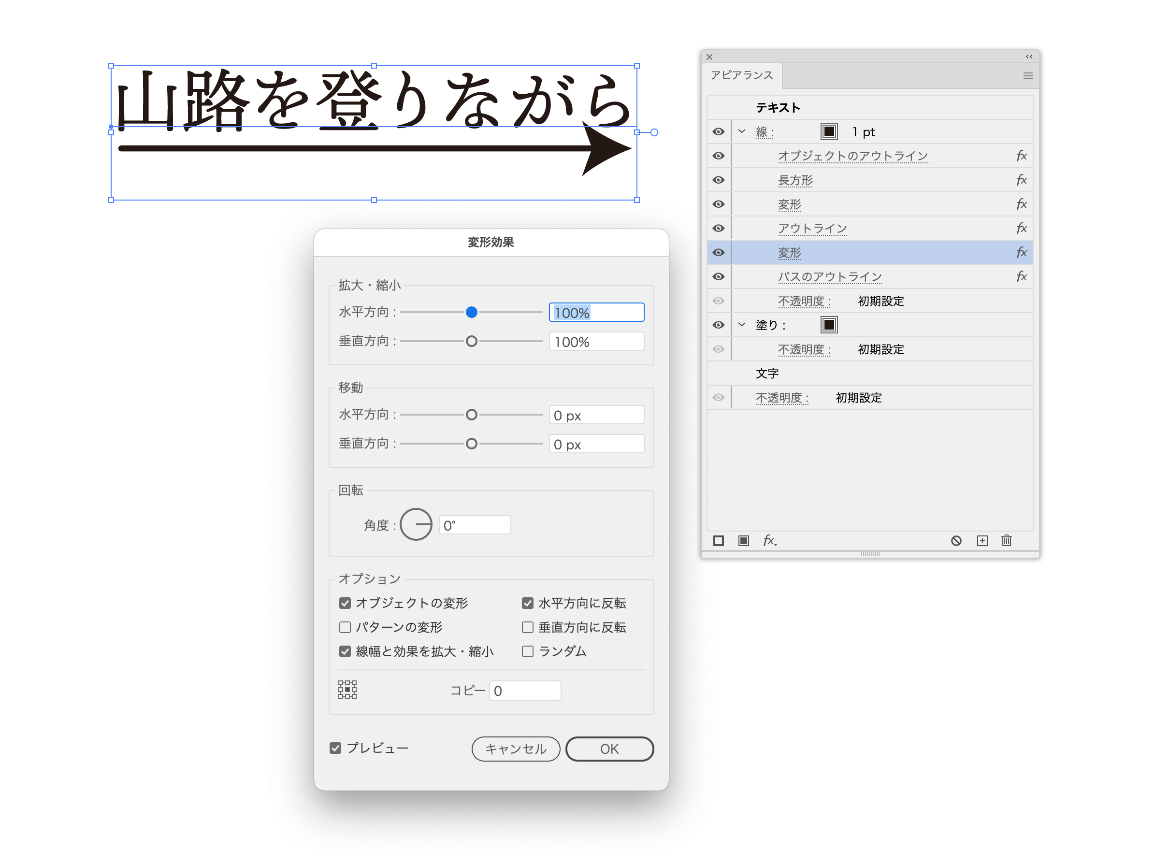
Task: Click the OK button
Action: [609, 749]
